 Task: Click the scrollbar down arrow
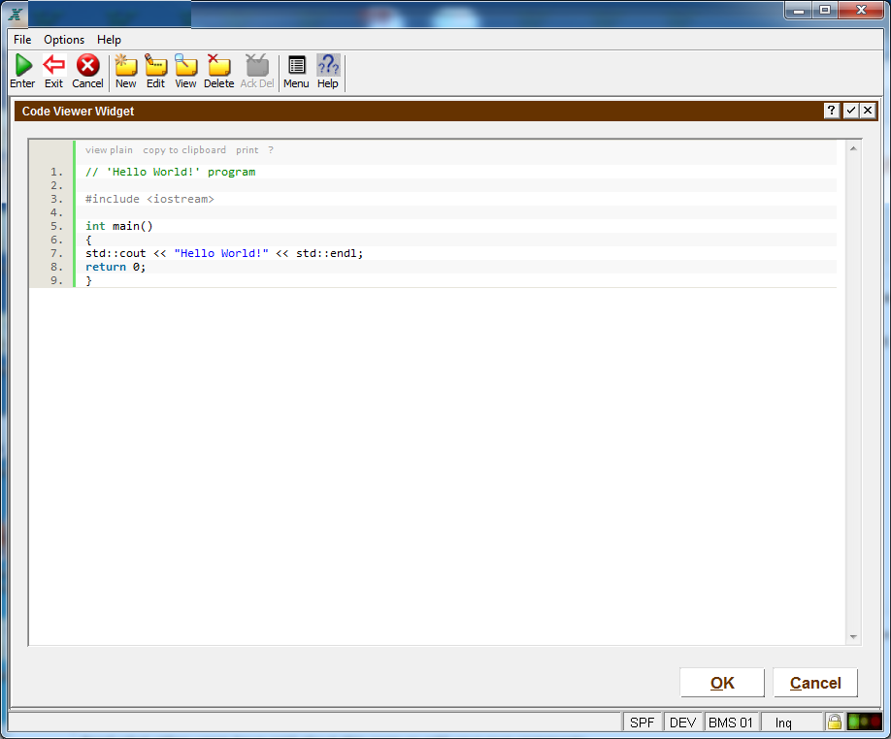click(853, 637)
